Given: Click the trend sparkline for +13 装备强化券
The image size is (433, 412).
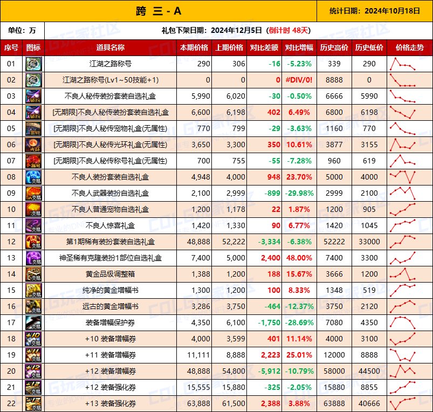Looking at the screenshot, I should click(403, 403).
